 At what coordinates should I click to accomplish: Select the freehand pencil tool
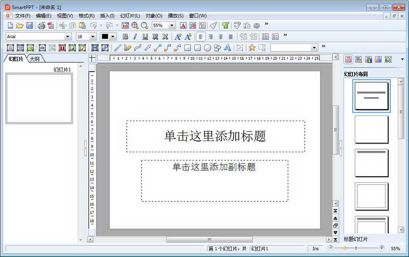127,48
